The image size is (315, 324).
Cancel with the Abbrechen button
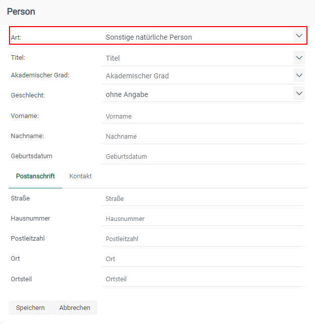pyautogui.click(x=75, y=308)
